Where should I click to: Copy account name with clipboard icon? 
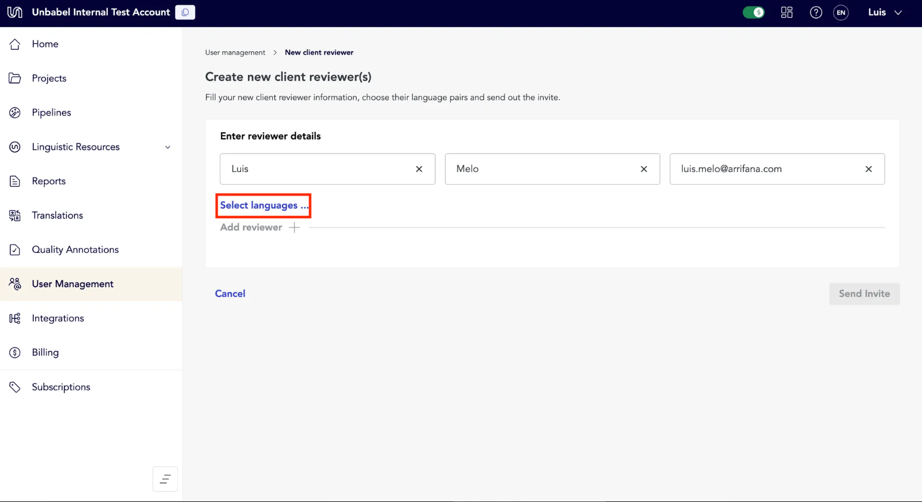(x=185, y=12)
